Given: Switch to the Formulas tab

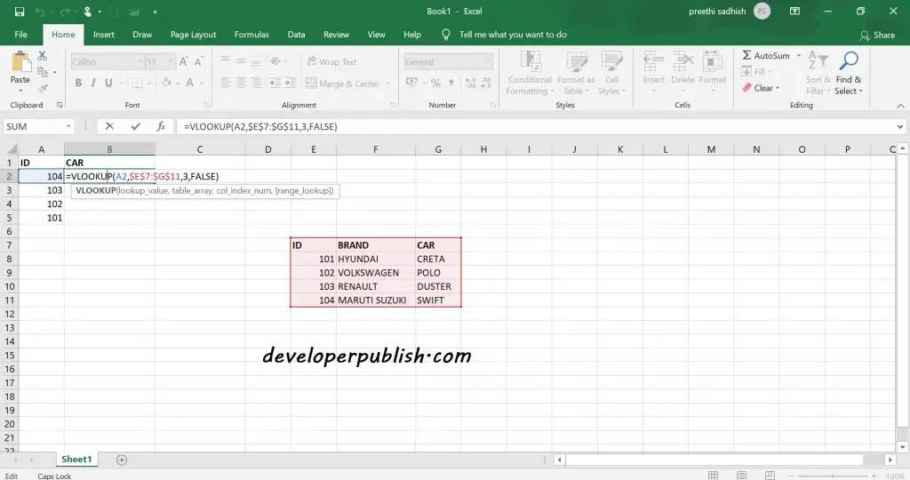Looking at the screenshot, I should (x=251, y=35).
